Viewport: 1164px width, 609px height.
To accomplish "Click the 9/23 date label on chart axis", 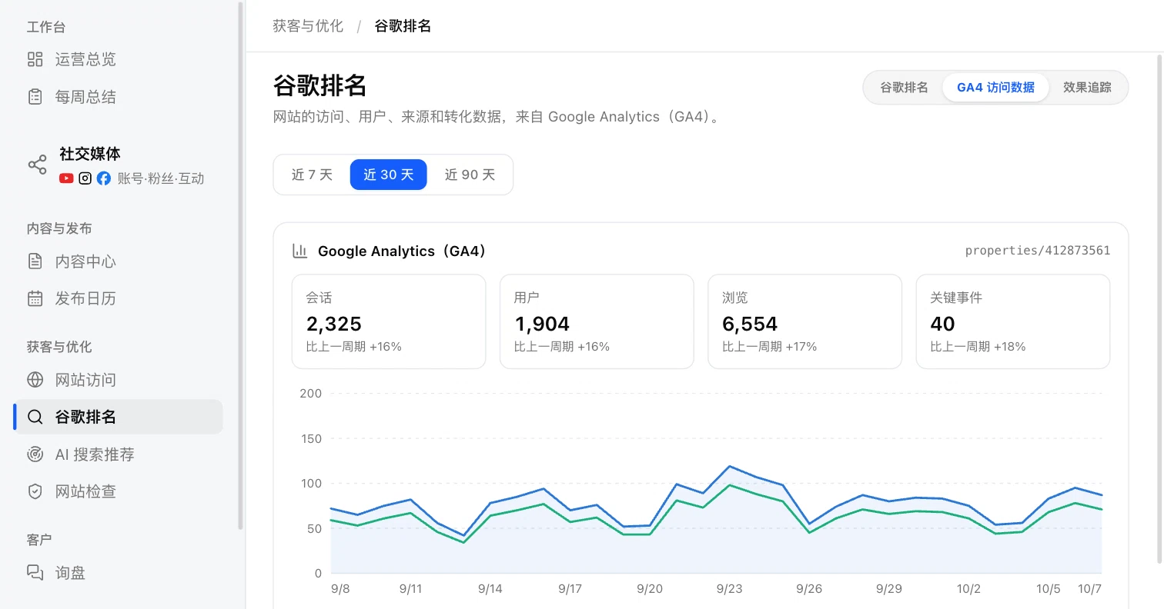I will click(729, 589).
